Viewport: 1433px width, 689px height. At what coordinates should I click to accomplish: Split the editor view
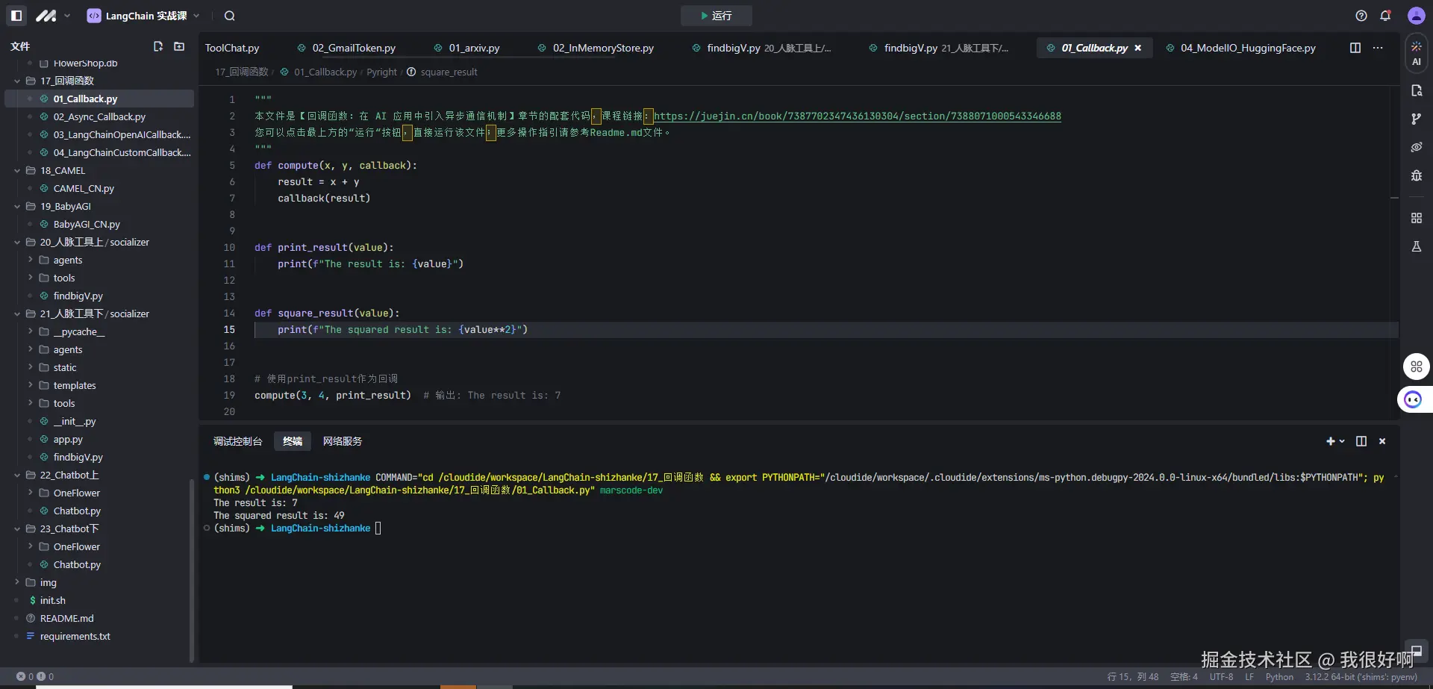click(x=1355, y=48)
